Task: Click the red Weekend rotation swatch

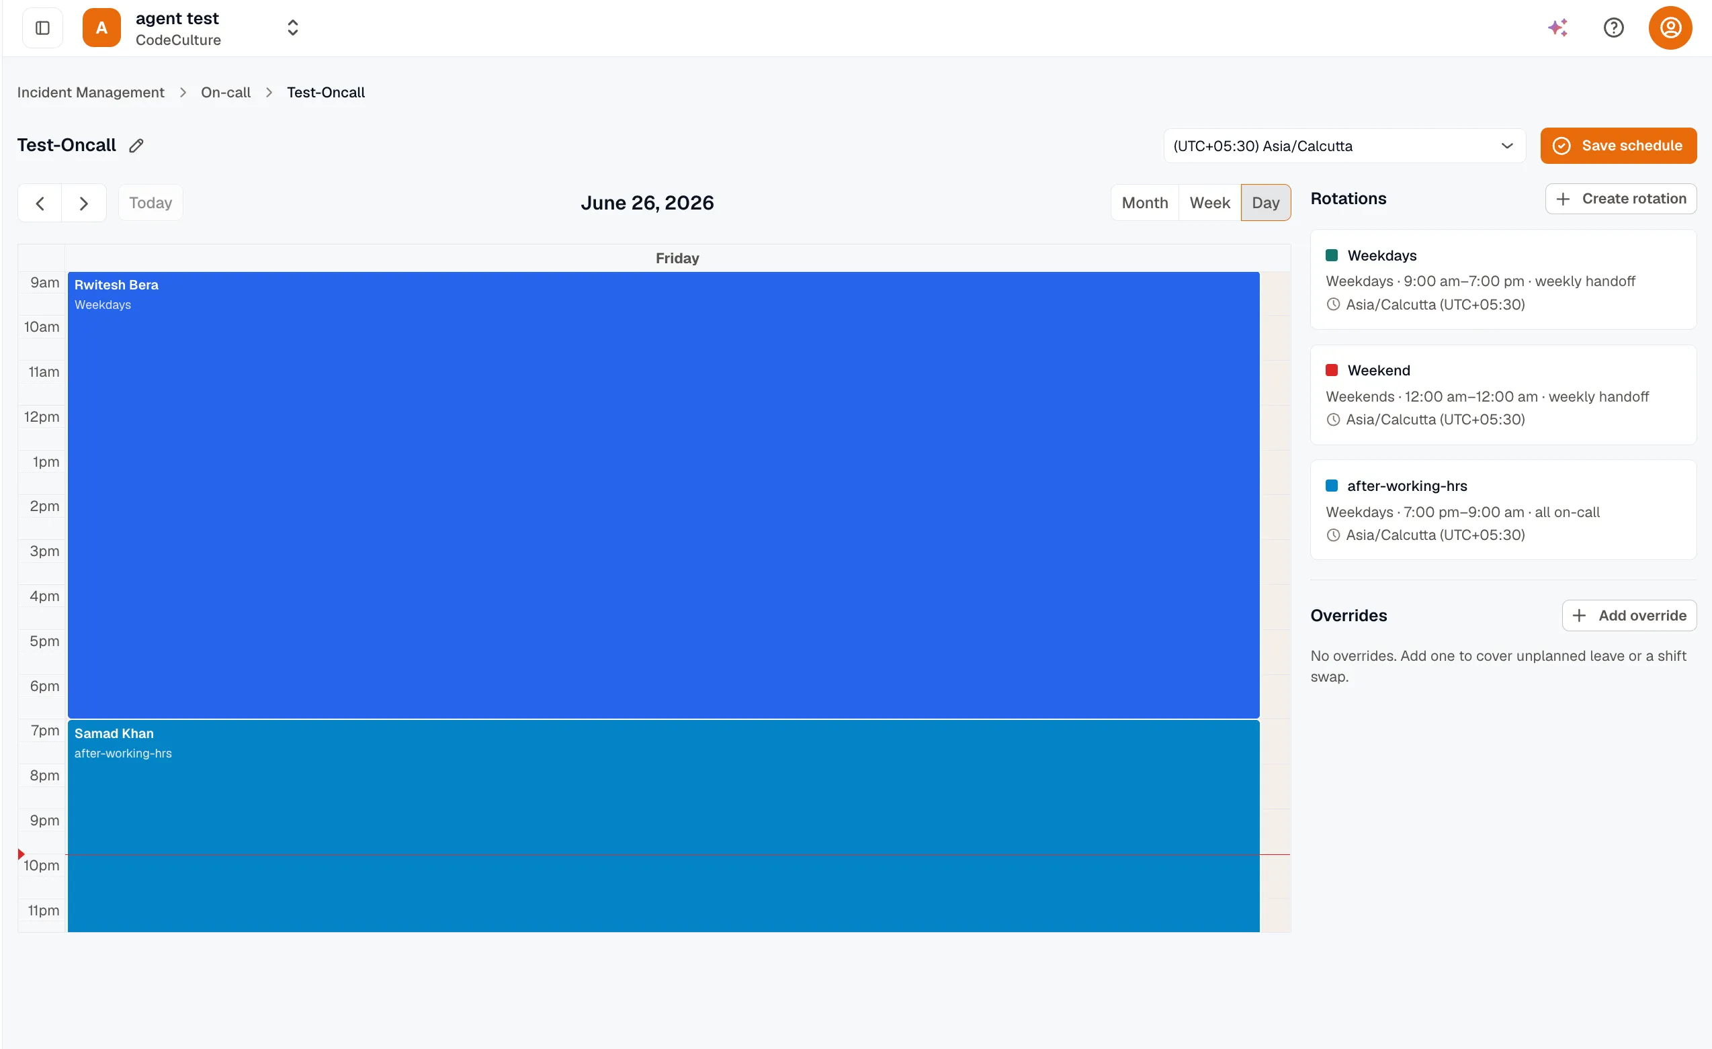Action: click(1331, 370)
